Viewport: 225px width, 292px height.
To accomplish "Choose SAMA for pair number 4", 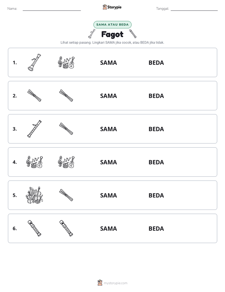I will (108, 162).
